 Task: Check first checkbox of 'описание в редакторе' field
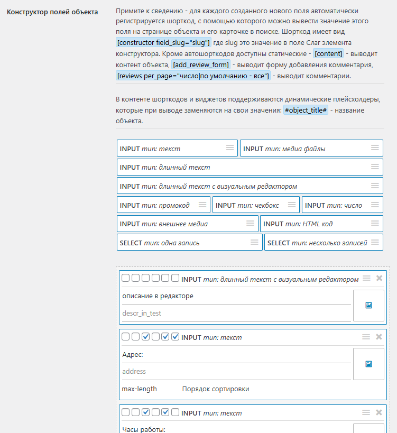coord(125,278)
